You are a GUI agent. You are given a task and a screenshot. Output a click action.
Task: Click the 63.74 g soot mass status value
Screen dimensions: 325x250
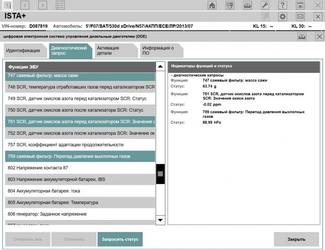(x=209, y=86)
